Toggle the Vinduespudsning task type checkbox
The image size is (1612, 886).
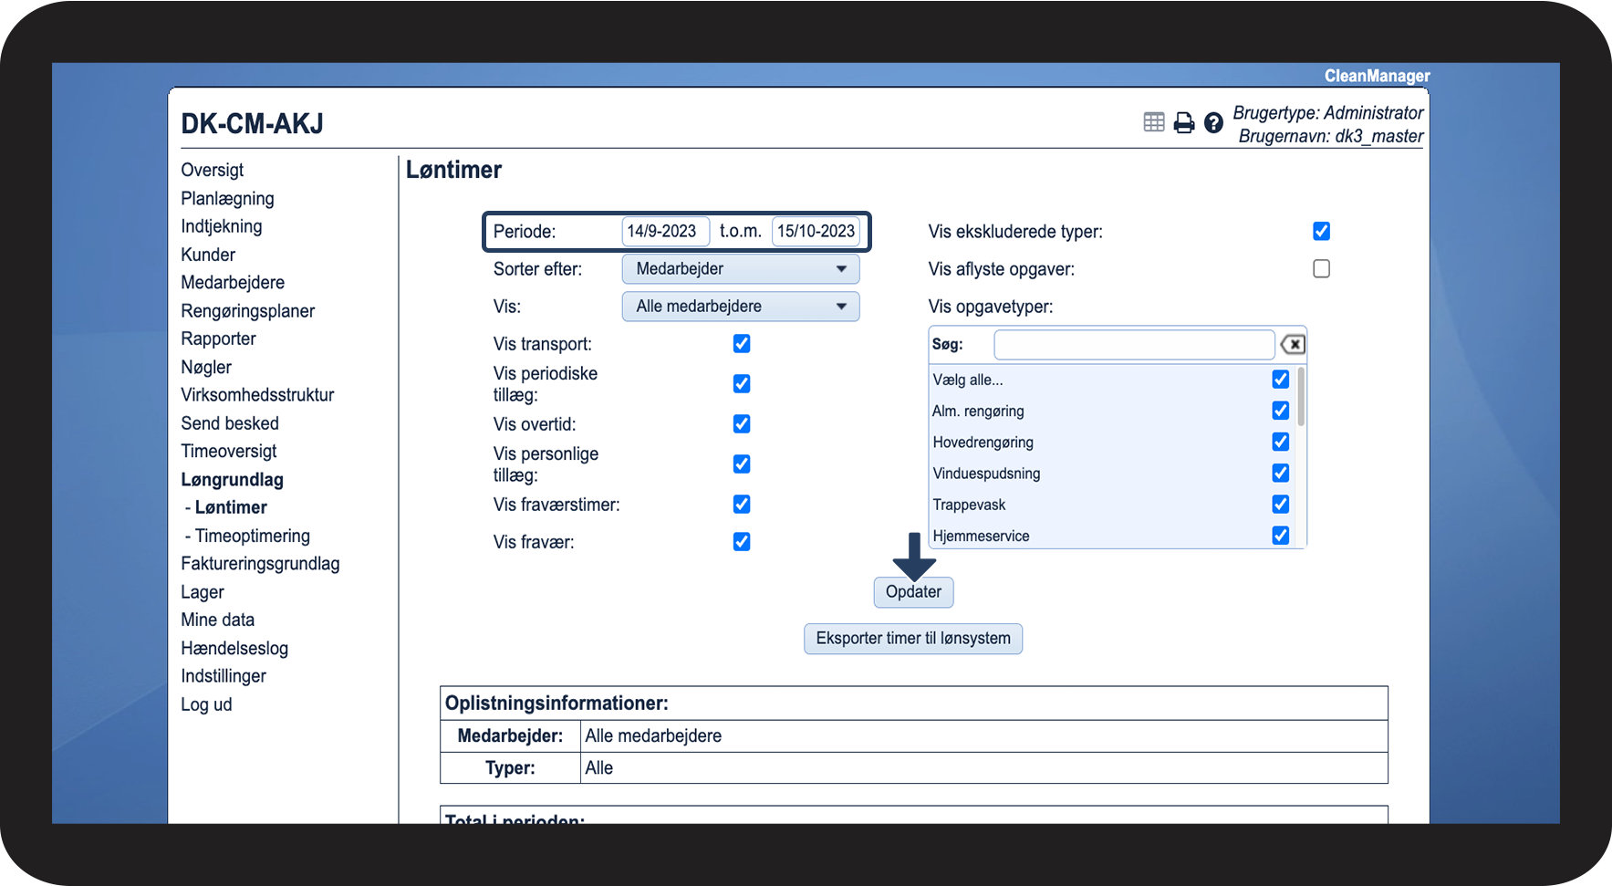(x=1281, y=473)
